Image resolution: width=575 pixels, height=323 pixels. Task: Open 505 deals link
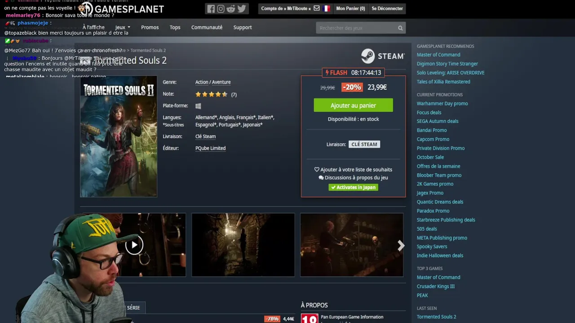(x=427, y=229)
